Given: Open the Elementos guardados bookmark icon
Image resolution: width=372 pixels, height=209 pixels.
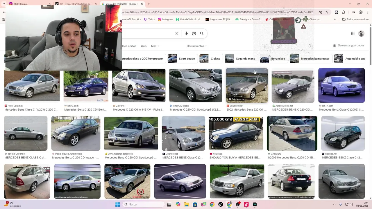Looking at the screenshot, I should point(335,46).
